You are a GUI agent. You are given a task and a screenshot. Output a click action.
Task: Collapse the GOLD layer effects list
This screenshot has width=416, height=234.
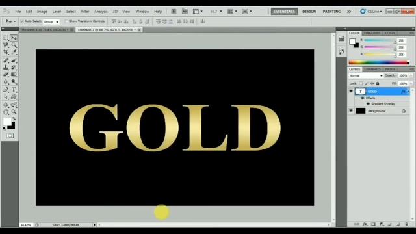pos(409,92)
